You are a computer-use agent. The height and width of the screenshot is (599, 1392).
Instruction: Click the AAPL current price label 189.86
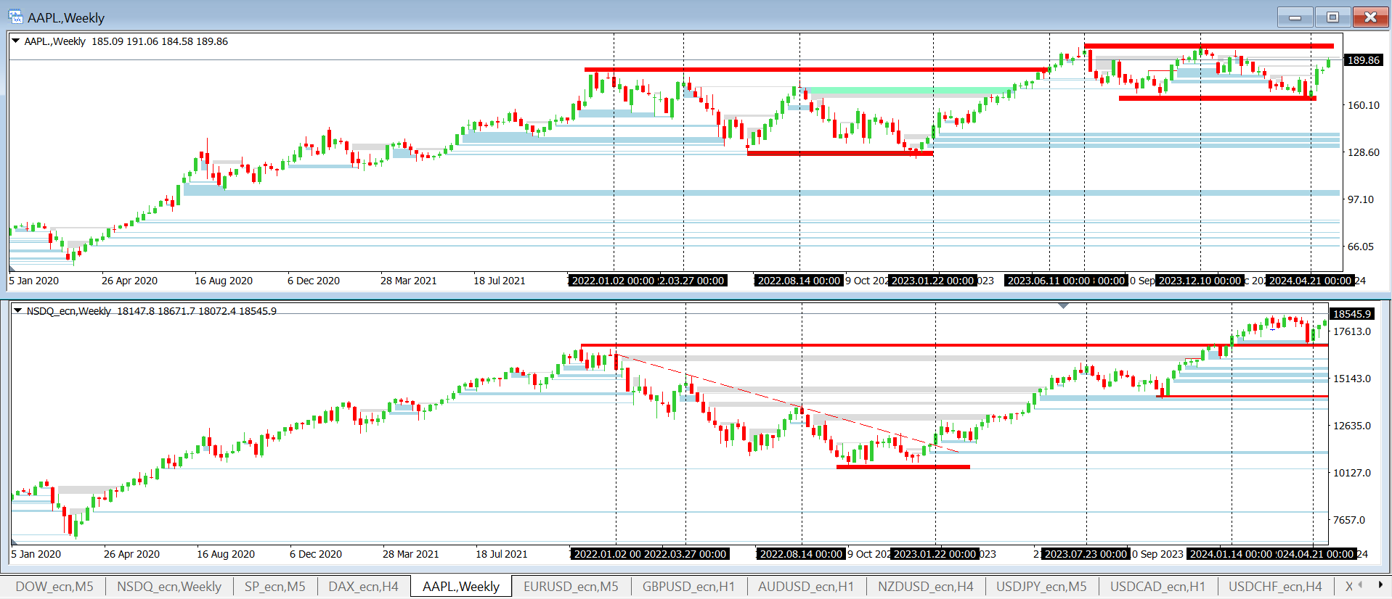point(1364,60)
